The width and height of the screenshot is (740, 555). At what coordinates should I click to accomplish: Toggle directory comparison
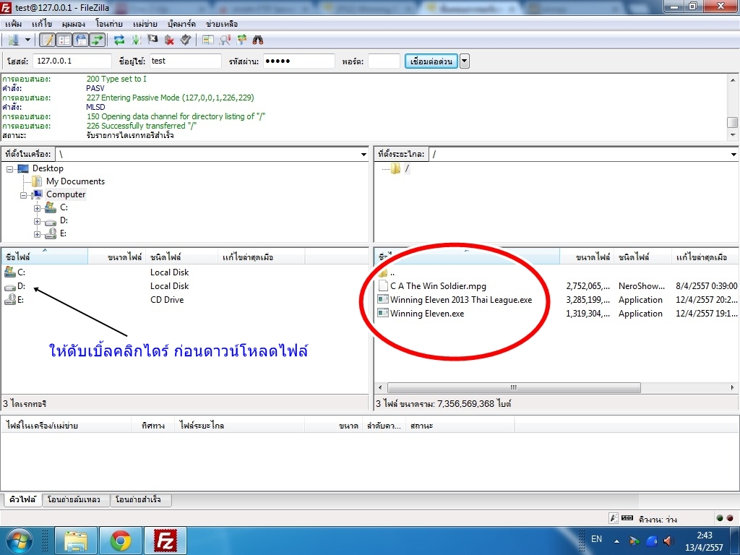coord(225,40)
